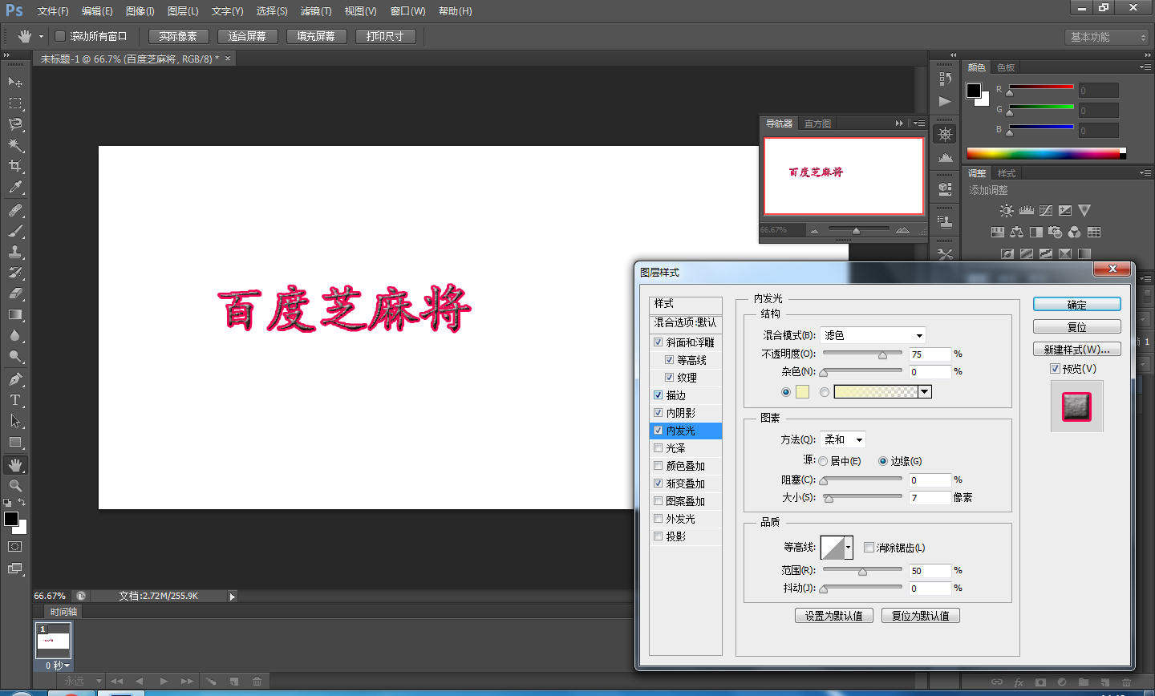Viewport: 1155px width, 696px height.
Task: Select the Clone Stamp tool
Action: click(x=15, y=252)
